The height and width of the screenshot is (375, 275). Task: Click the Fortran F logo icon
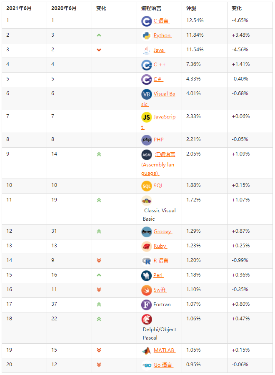pyautogui.click(x=146, y=305)
